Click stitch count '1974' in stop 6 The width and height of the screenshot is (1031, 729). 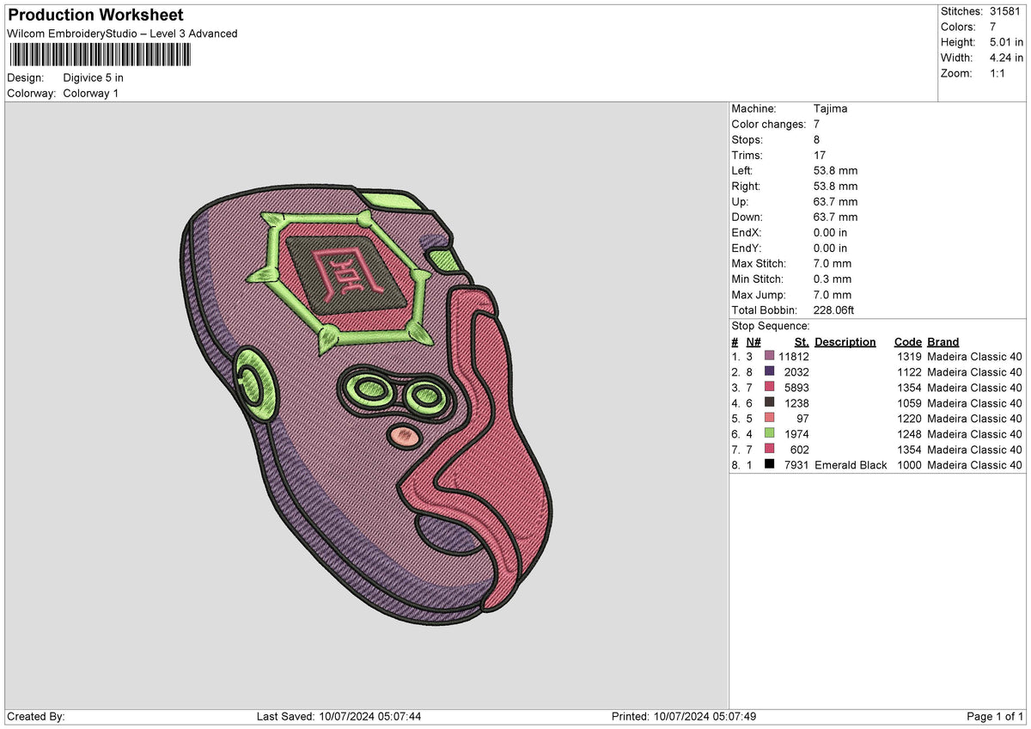coord(796,434)
